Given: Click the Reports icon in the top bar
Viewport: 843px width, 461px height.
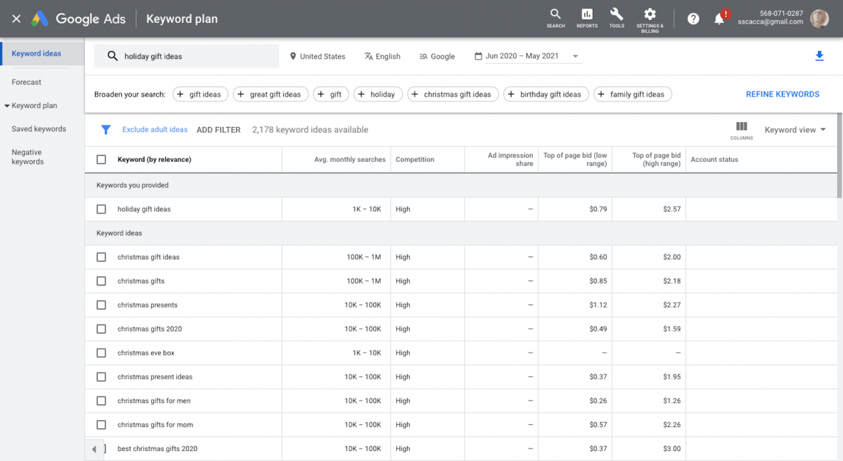Looking at the screenshot, I should [586, 17].
